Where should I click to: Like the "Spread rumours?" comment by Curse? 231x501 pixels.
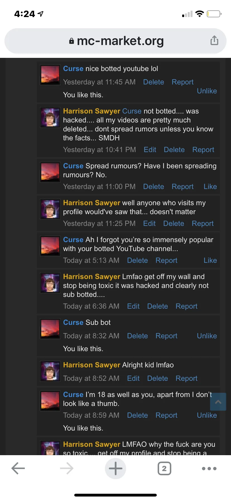coord(210,186)
